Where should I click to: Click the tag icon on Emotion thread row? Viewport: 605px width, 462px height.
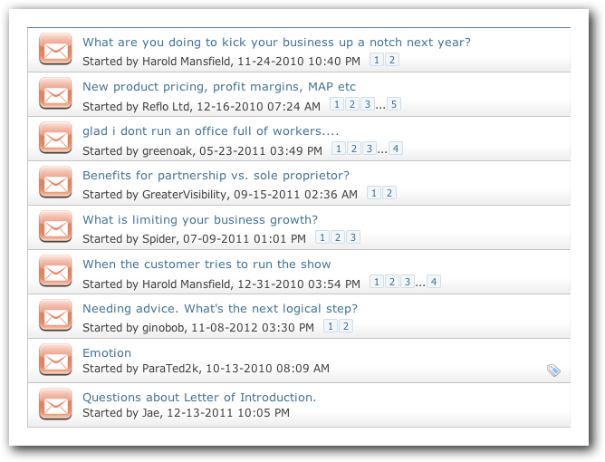coord(553,371)
